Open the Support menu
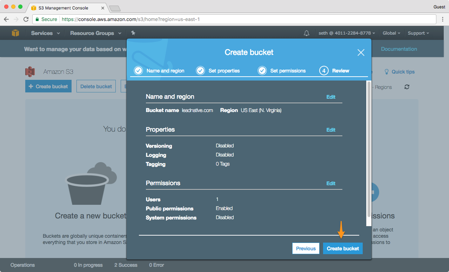This screenshot has width=449, height=272. pos(418,33)
